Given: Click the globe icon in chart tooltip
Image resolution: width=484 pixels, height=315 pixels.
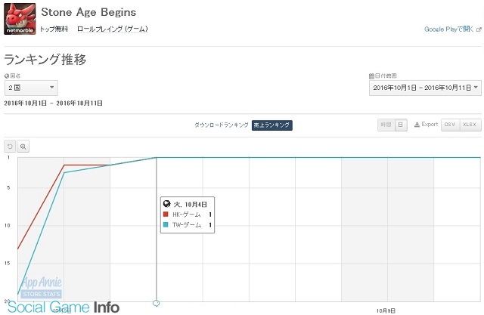Looking at the screenshot, I should click(x=166, y=203).
